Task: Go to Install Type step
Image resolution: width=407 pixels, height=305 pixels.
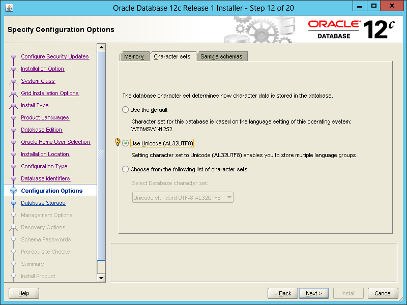Action: coord(35,105)
